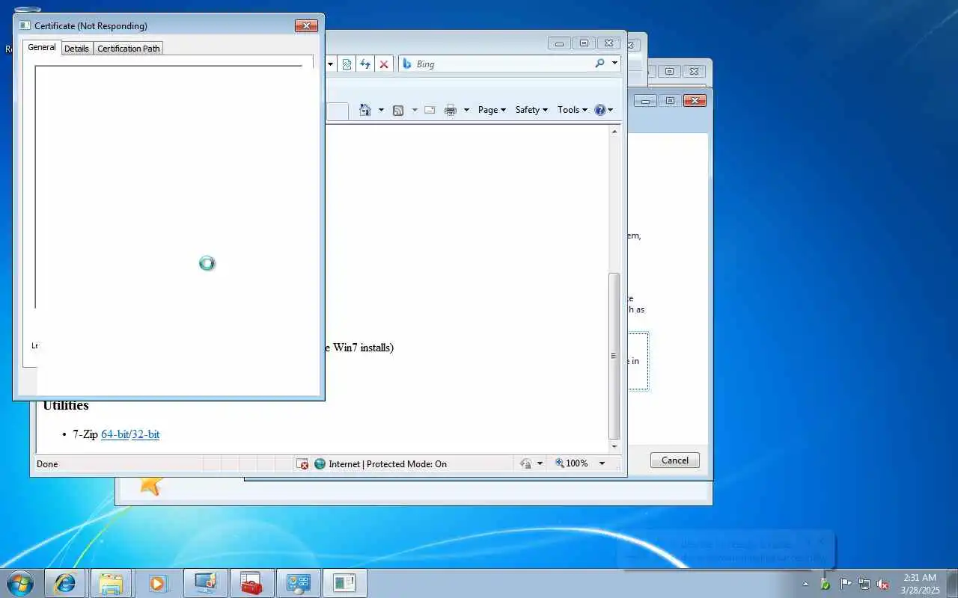Click the Certificate window taskbar icon
This screenshot has height=598, width=958.
(x=345, y=583)
